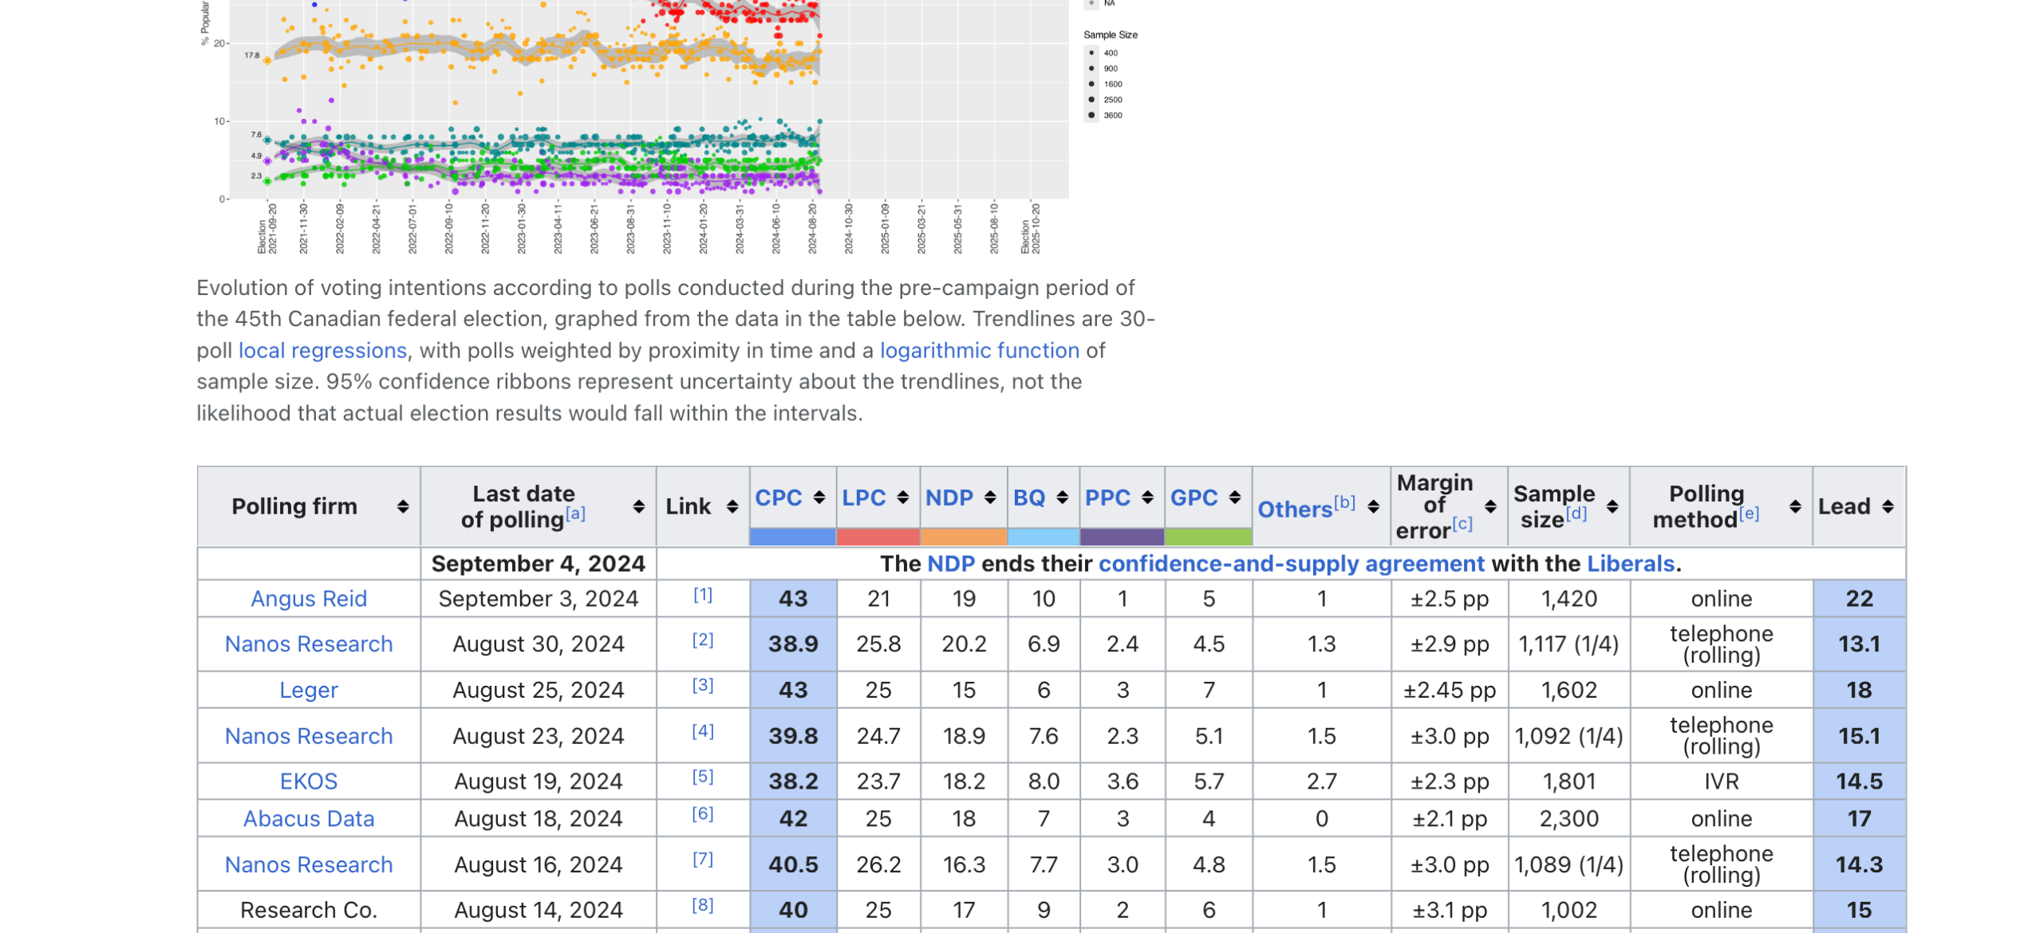This screenshot has width=2020, height=933.
Task: Open Nanos Research link for August 23
Action: [x=309, y=736]
